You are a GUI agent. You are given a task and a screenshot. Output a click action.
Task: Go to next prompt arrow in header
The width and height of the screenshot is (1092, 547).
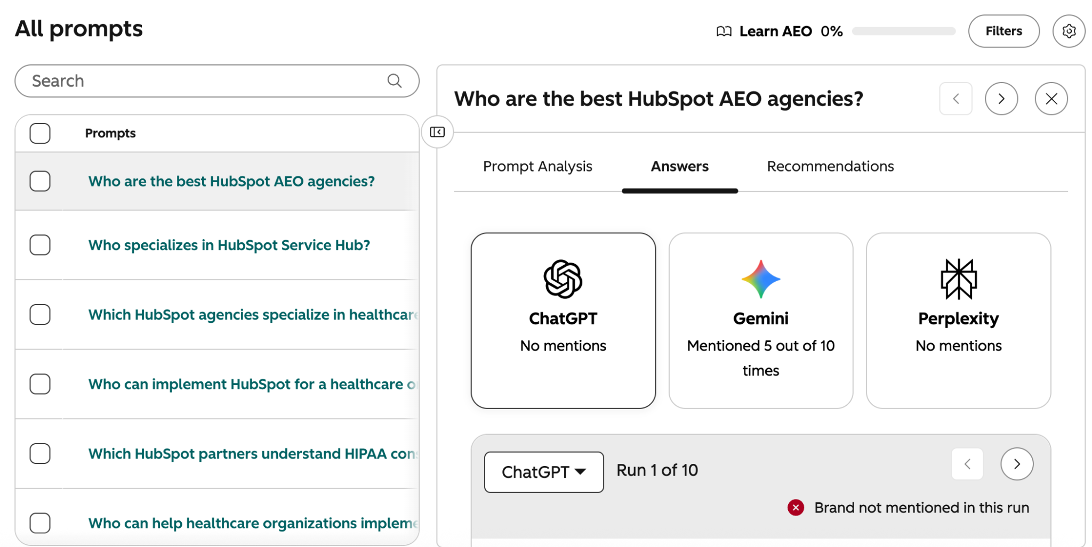click(x=1001, y=99)
